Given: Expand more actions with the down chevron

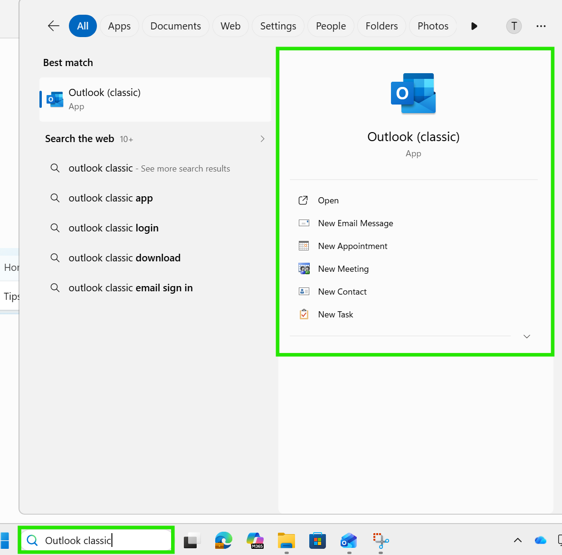Looking at the screenshot, I should coord(526,336).
